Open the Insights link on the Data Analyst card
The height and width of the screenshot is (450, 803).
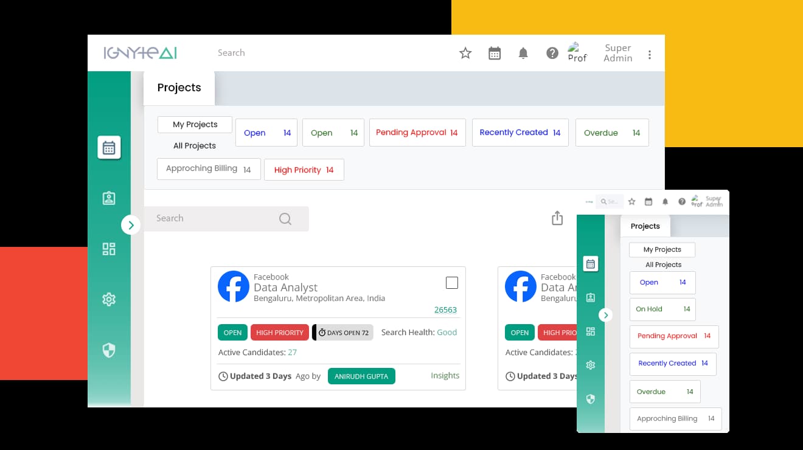click(445, 376)
